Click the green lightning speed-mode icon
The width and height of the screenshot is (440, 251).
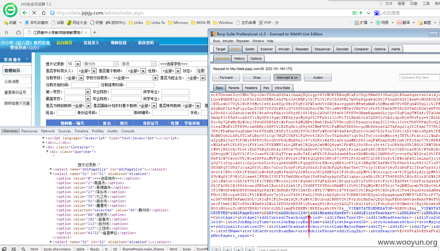click(361, 13)
